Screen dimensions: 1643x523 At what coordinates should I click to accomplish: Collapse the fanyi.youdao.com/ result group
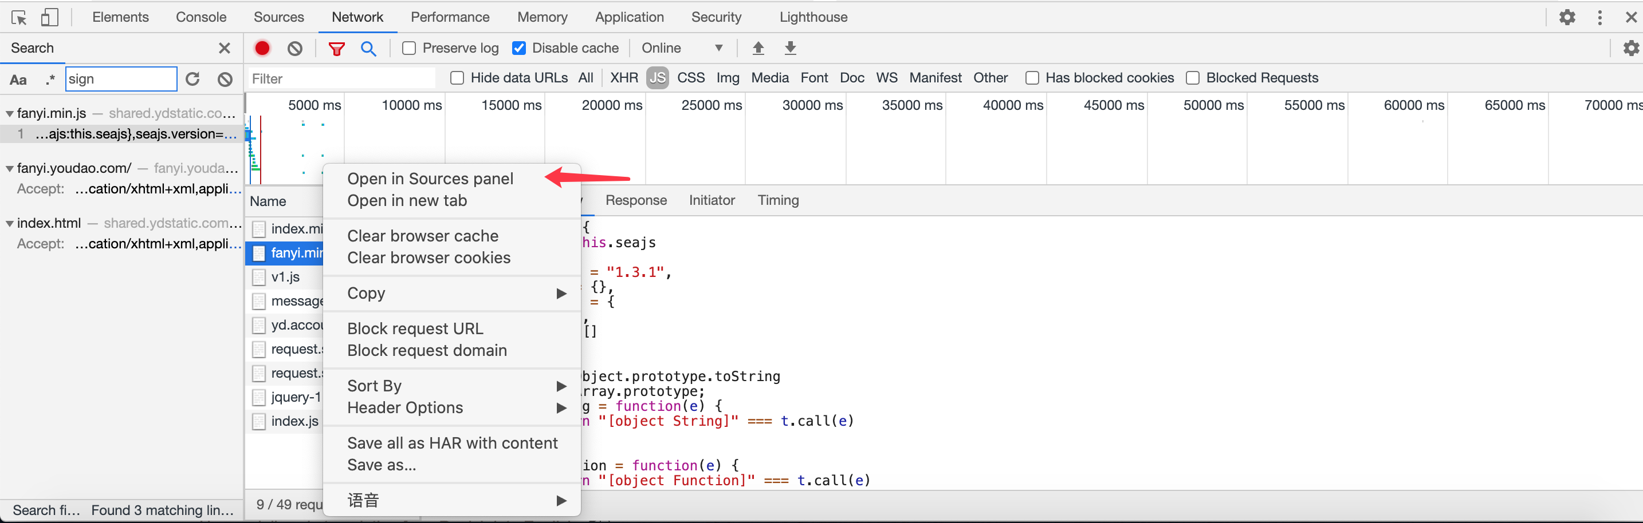(10, 169)
